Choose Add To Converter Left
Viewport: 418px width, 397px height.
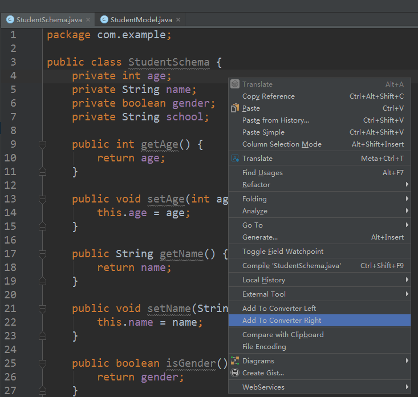[319, 308]
